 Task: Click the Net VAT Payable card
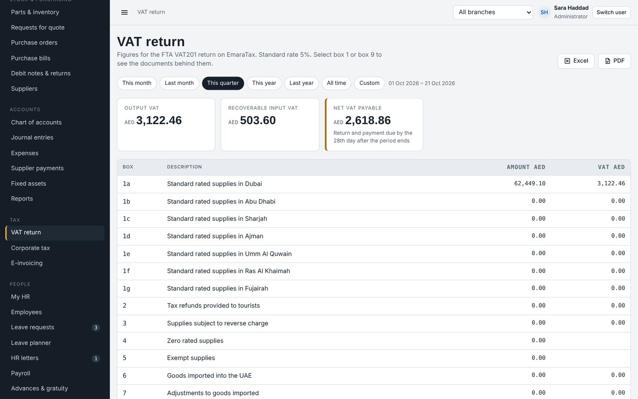pos(374,125)
